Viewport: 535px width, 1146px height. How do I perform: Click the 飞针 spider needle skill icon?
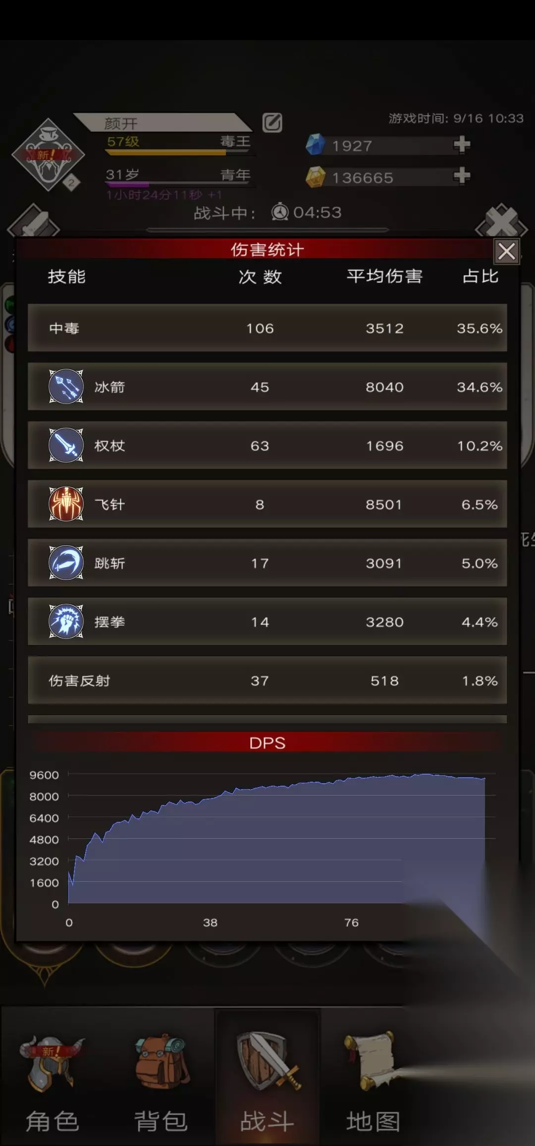click(x=66, y=504)
